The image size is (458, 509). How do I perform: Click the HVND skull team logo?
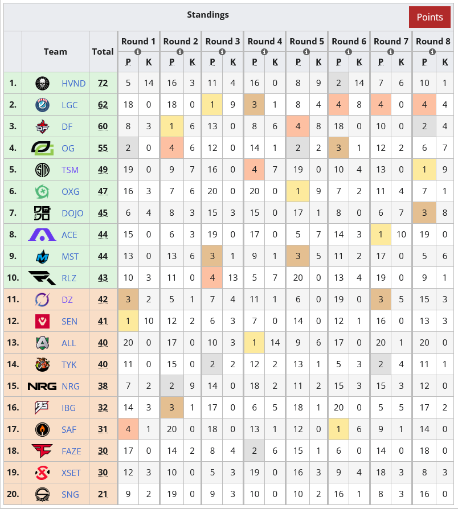[x=43, y=84]
